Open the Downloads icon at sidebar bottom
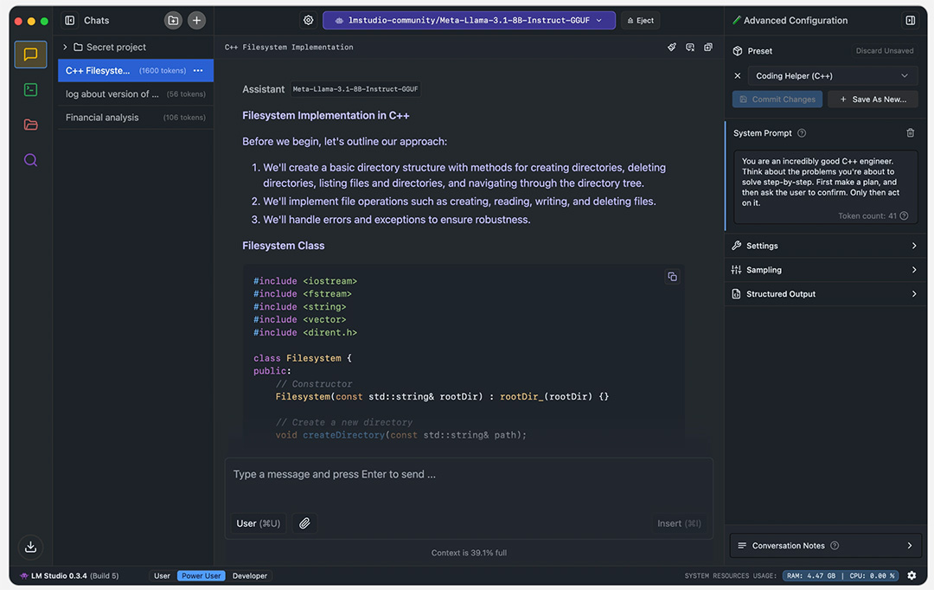The width and height of the screenshot is (934, 590). [30, 547]
